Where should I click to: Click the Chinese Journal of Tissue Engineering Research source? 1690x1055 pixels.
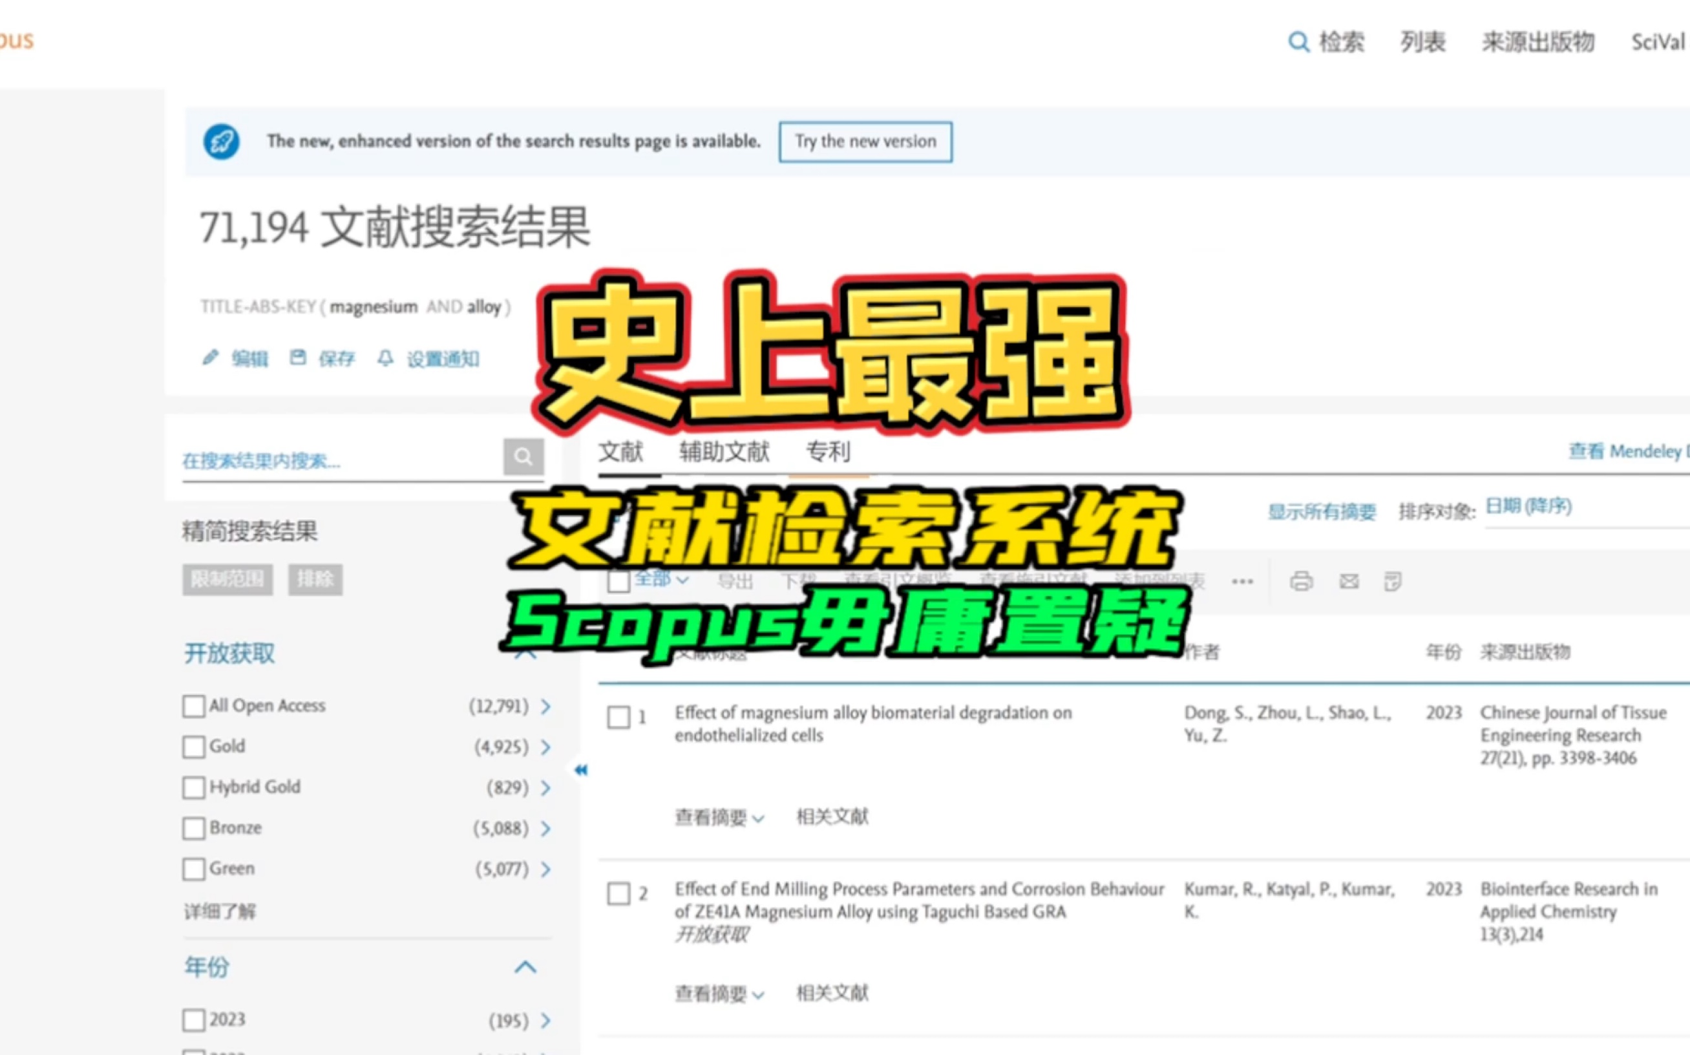click(x=1574, y=724)
